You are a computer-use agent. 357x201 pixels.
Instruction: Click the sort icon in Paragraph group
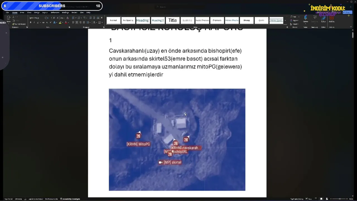[98, 18]
